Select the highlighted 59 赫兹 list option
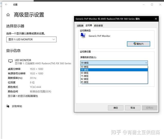 (x=114, y=70)
